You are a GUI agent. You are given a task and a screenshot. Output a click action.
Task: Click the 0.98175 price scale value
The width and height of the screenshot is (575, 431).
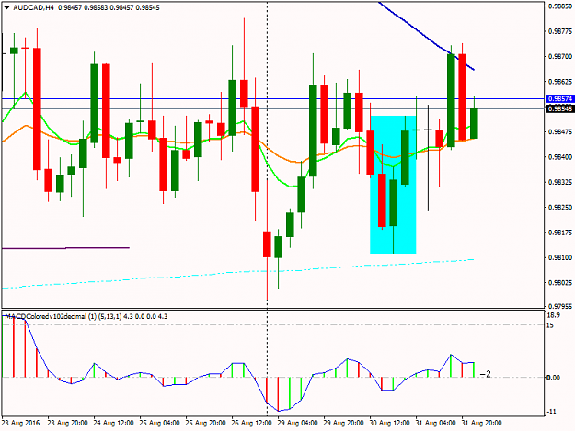560,233
